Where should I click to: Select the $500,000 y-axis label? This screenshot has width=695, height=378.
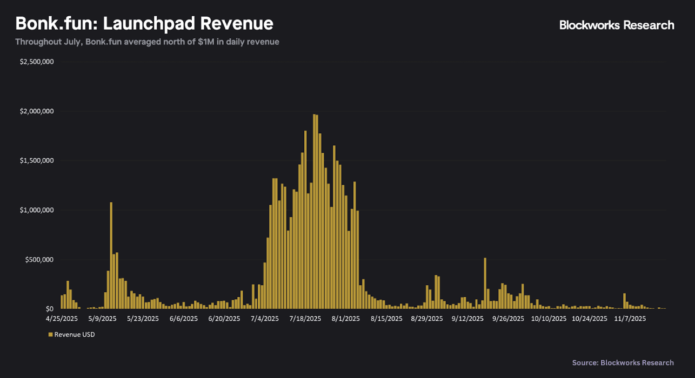(39, 260)
